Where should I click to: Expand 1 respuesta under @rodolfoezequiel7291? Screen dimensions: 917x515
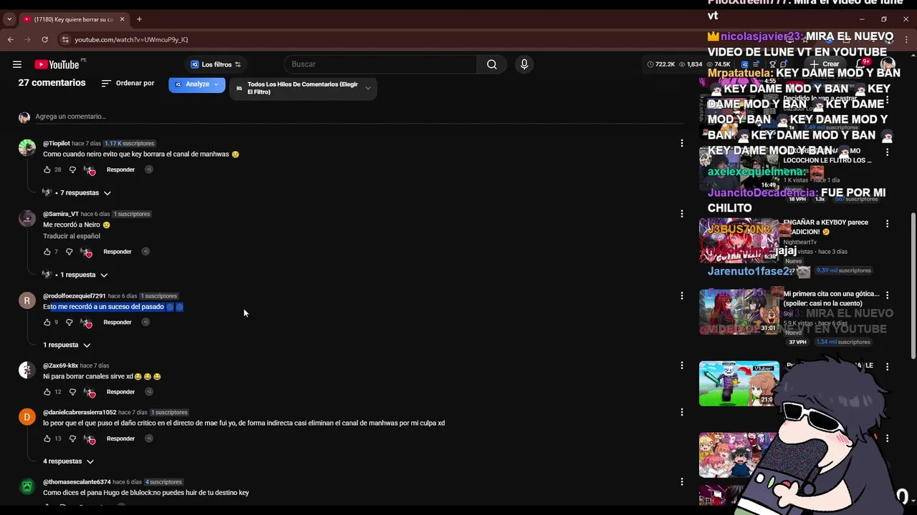pos(67,345)
